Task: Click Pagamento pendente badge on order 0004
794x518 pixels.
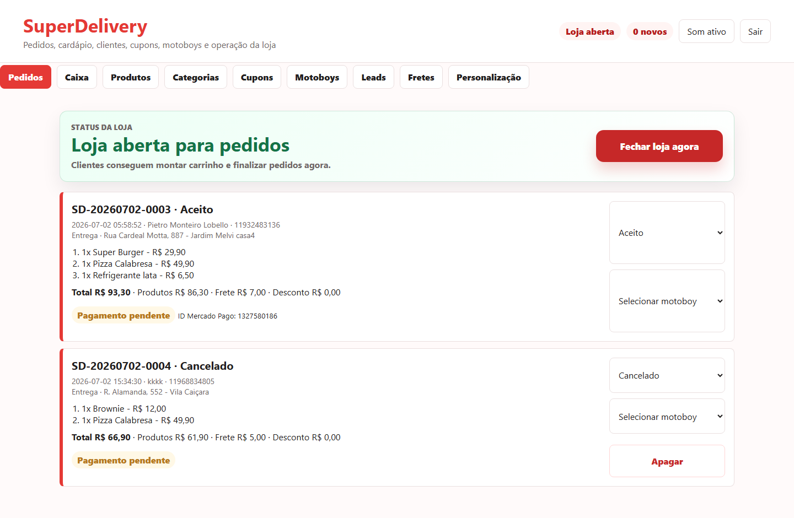Action: (x=124, y=461)
